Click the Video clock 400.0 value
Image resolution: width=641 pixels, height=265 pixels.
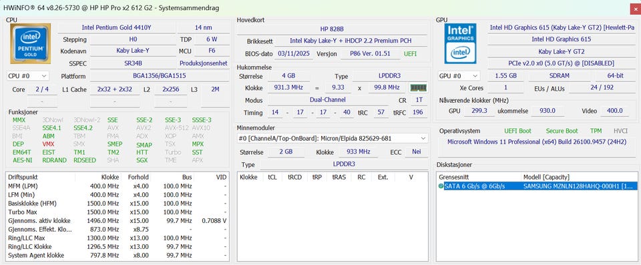point(614,111)
